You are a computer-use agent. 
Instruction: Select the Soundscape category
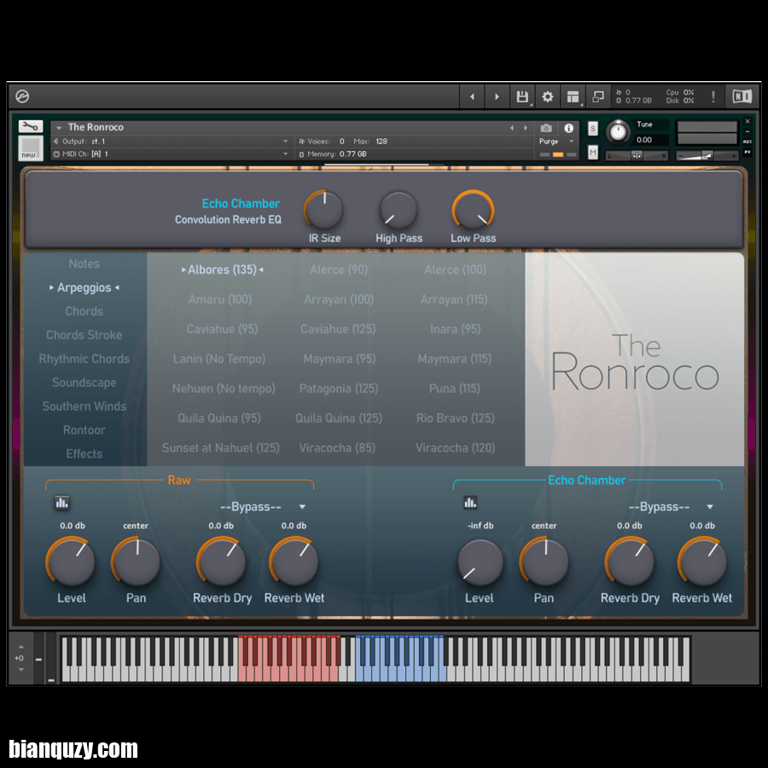[x=84, y=382]
